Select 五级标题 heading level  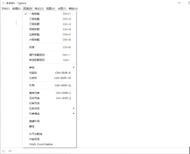(49, 34)
